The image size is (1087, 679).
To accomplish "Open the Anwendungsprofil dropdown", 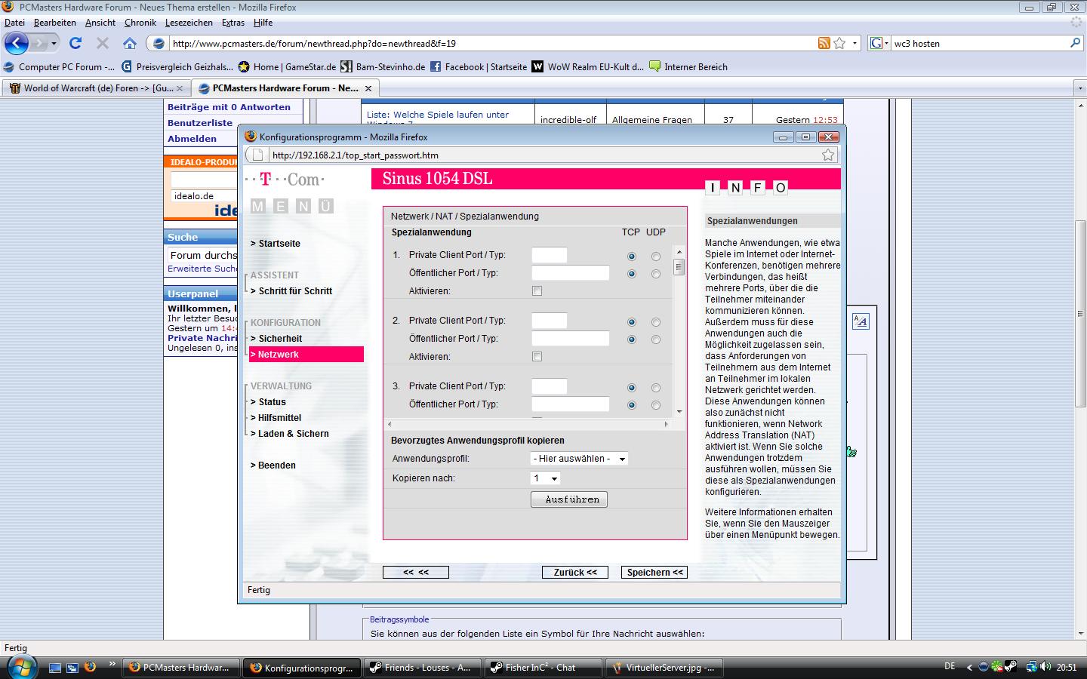I will pos(579,459).
